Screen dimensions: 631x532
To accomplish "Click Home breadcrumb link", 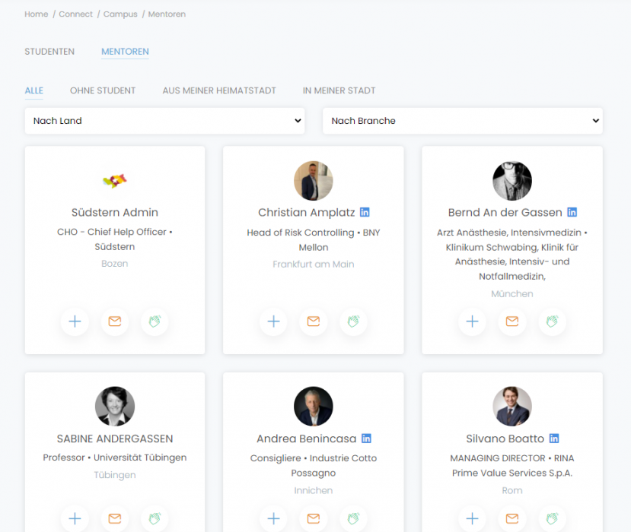I will click(37, 14).
